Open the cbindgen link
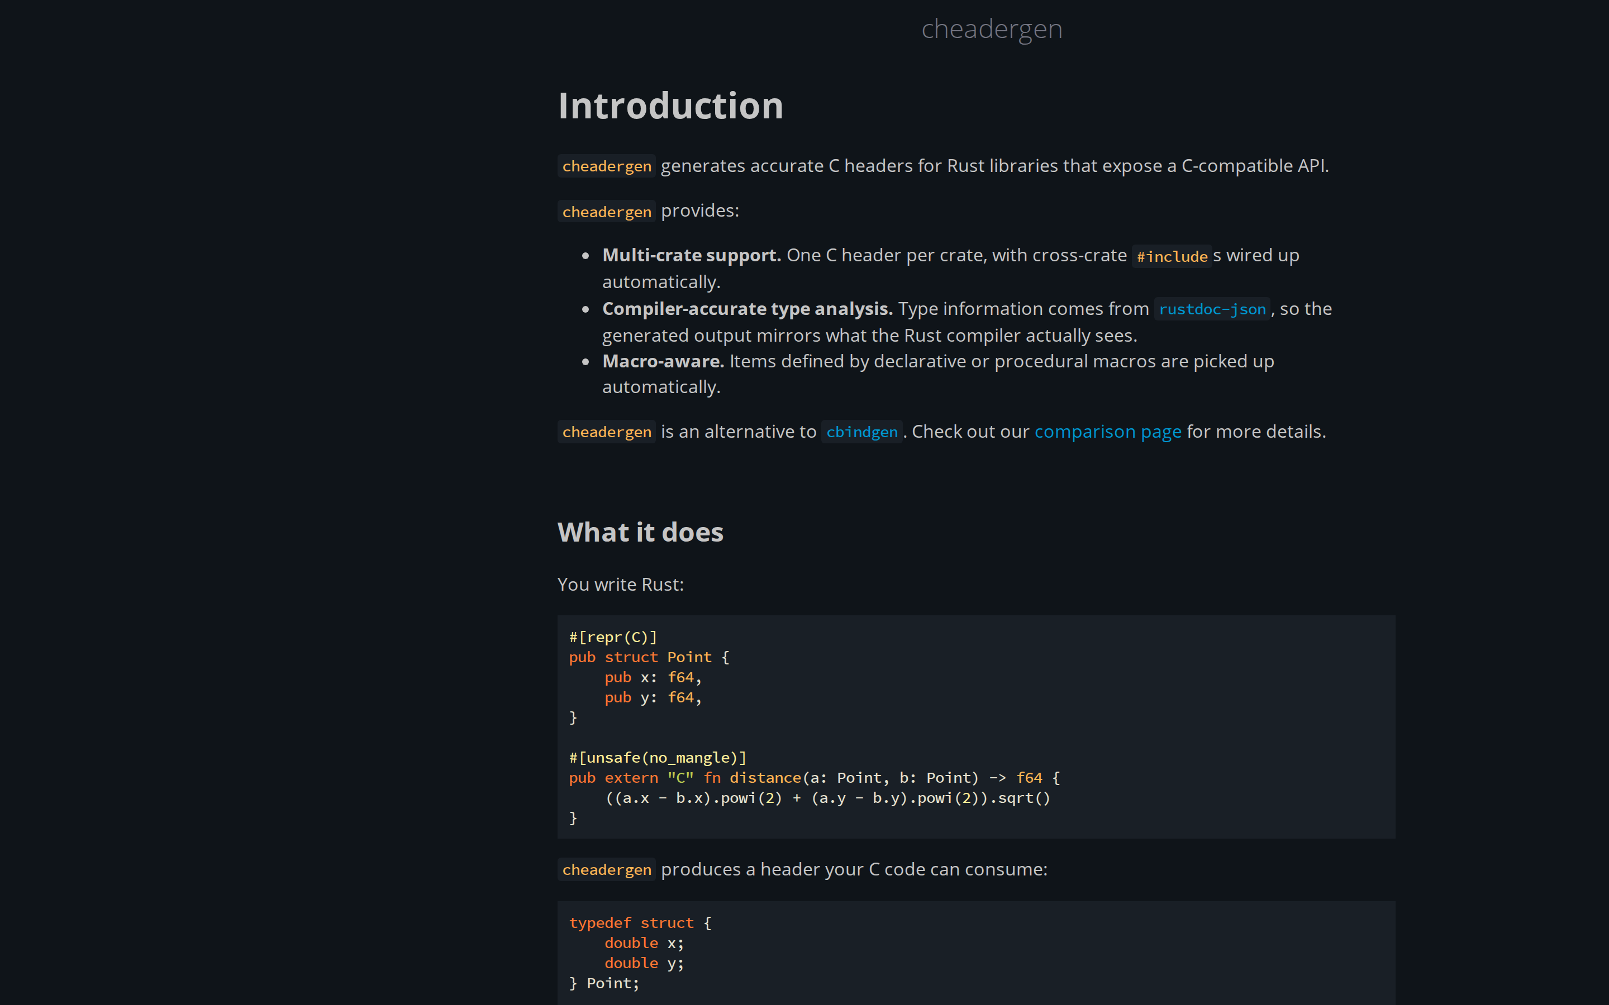The height and width of the screenshot is (1005, 1609). (861, 432)
